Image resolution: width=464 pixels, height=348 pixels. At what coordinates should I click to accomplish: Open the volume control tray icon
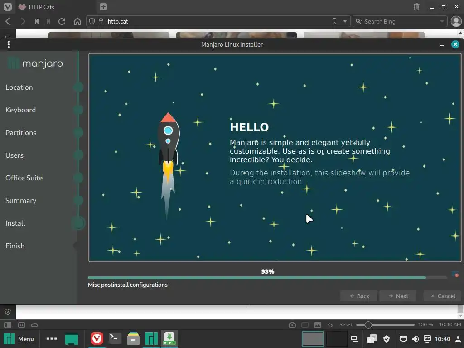coord(415,339)
